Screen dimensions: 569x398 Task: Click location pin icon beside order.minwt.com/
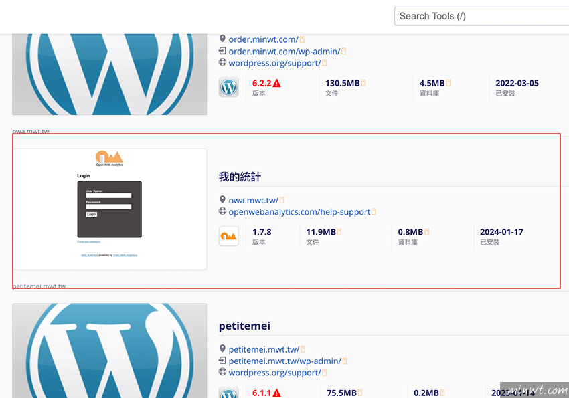222,38
